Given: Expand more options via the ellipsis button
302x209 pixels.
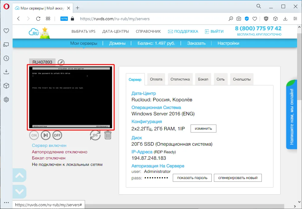Looking at the screenshot, I should [6, 202].
